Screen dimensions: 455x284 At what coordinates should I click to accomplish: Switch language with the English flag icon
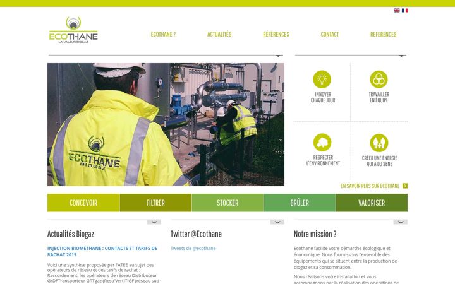tap(397, 11)
